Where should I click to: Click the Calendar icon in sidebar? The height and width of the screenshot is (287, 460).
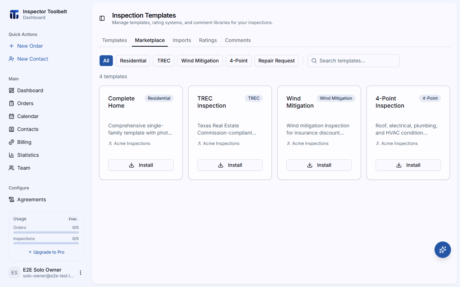coord(11,116)
